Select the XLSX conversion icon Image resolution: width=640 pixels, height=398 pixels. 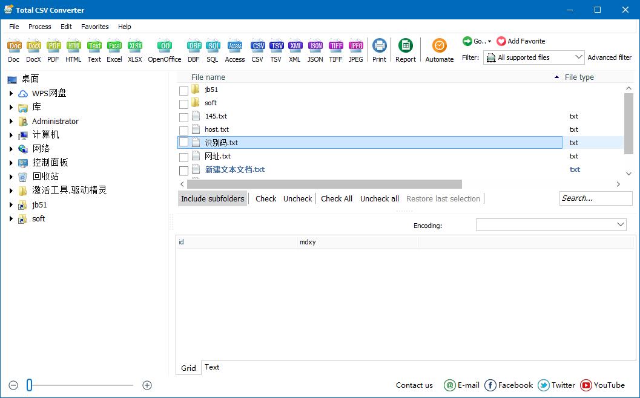[x=134, y=46]
